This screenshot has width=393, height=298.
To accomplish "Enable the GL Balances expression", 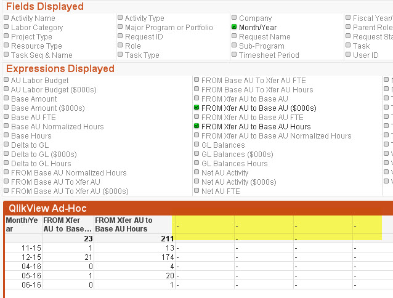I will (x=197, y=145).
